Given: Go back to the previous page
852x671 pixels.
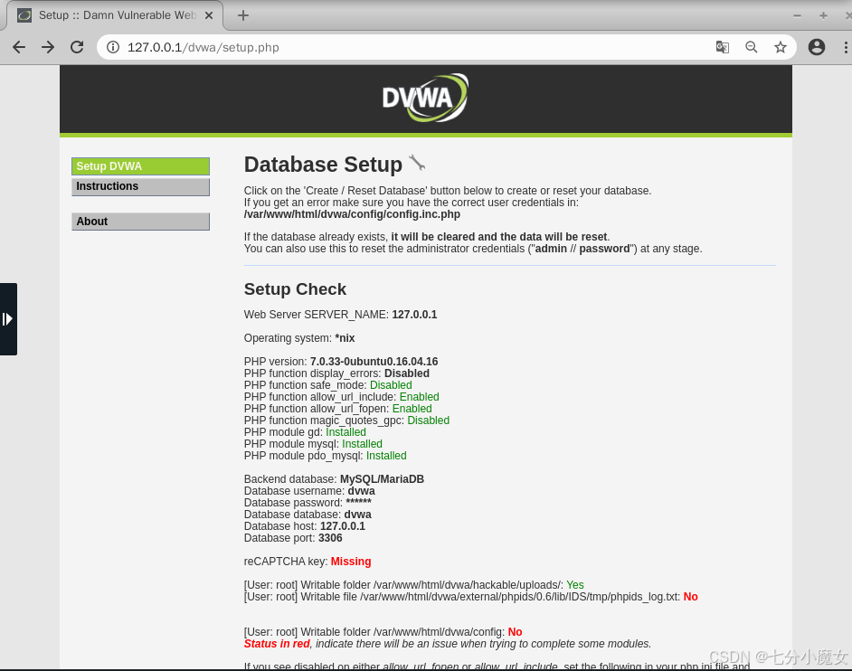Looking at the screenshot, I should (x=19, y=47).
